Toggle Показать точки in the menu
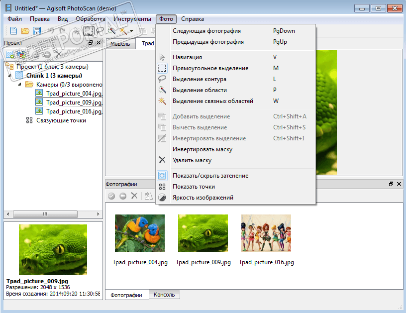Image resolution: width=406 pixels, height=313 pixels. 236,187
